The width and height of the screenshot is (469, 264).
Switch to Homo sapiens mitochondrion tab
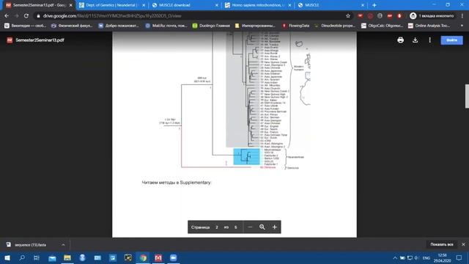[x=257, y=5]
